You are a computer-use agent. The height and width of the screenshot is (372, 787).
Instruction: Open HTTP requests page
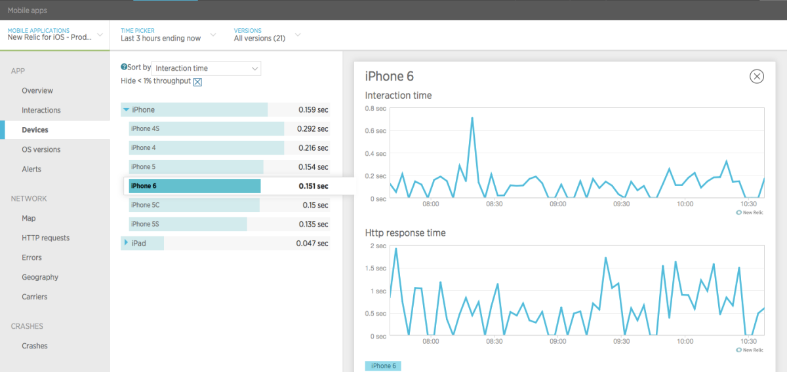[45, 238]
